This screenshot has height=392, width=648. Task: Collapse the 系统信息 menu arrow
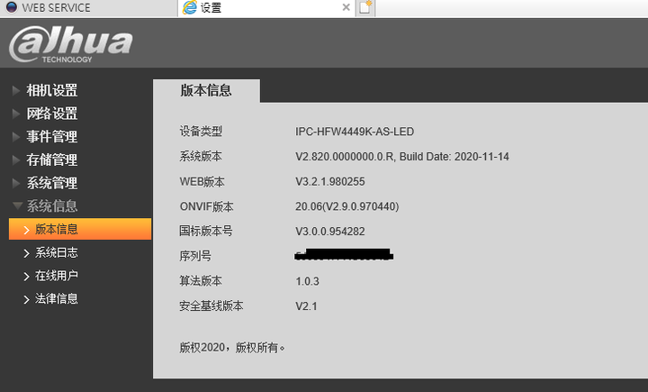[x=17, y=205]
